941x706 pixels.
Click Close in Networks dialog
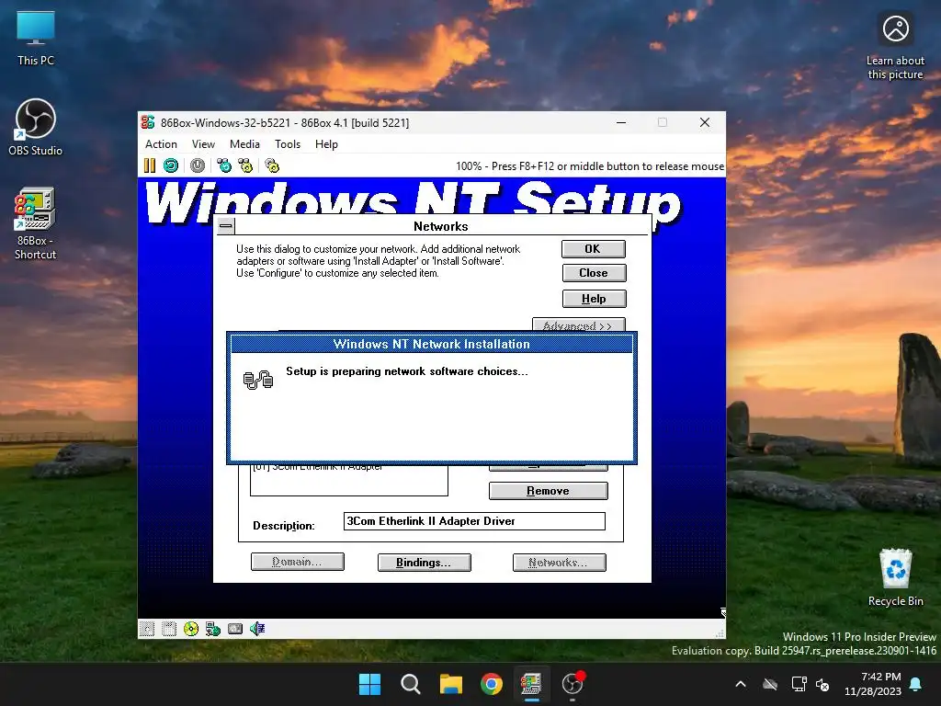coord(594,273)
